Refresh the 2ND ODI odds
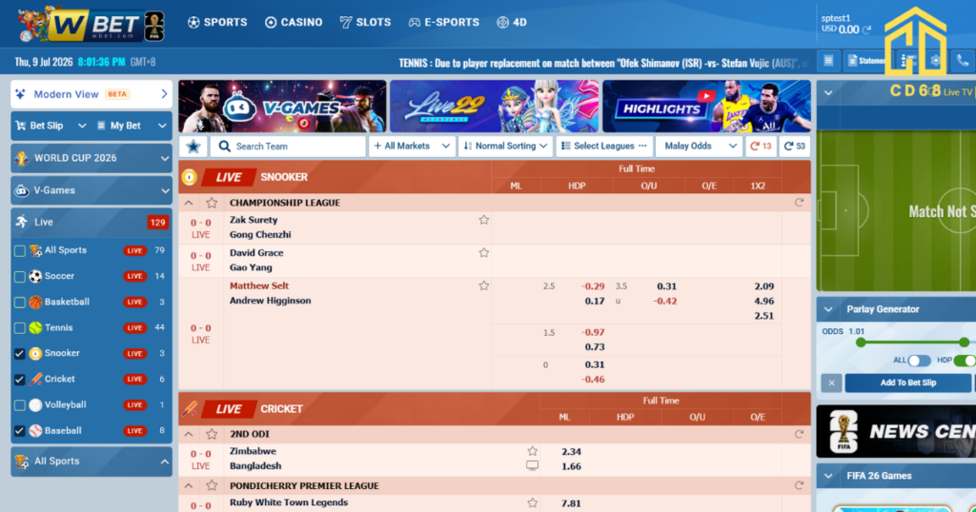976x512 pixels. click(799, 434)
